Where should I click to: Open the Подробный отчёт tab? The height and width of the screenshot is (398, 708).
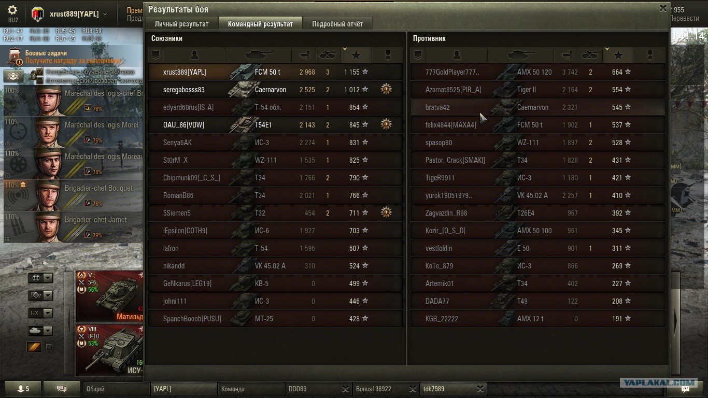(x=337, y=24)
